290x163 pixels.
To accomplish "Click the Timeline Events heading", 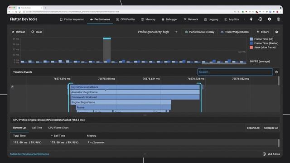I will click(23, 72).
